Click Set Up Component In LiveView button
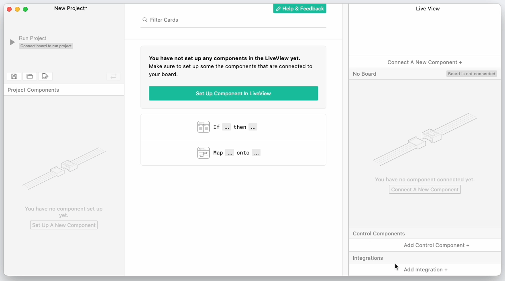Image resolution: width=505 pixels, height=281 pixels. [x=233, y=93]
